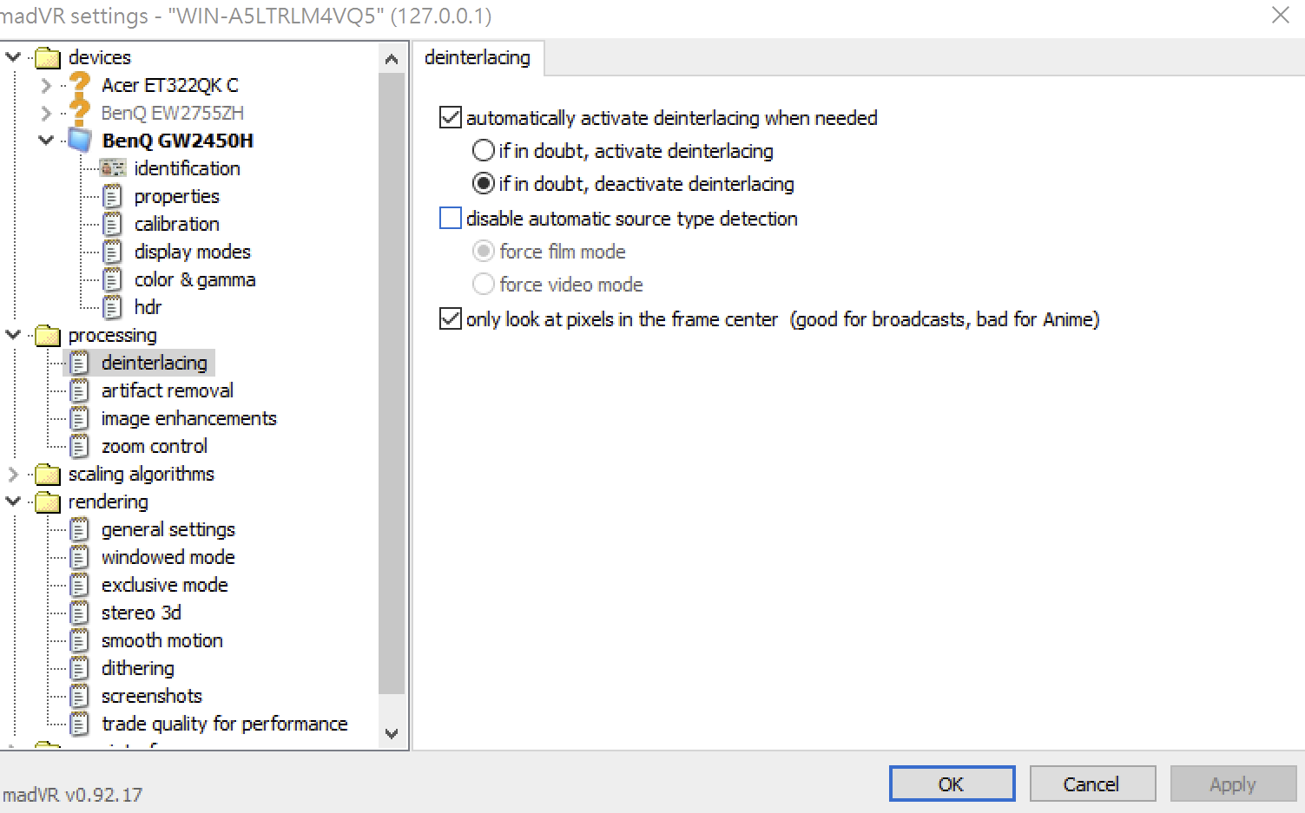Click the windowed mode page icon
1305x813 pixels.
click(79, 557)
